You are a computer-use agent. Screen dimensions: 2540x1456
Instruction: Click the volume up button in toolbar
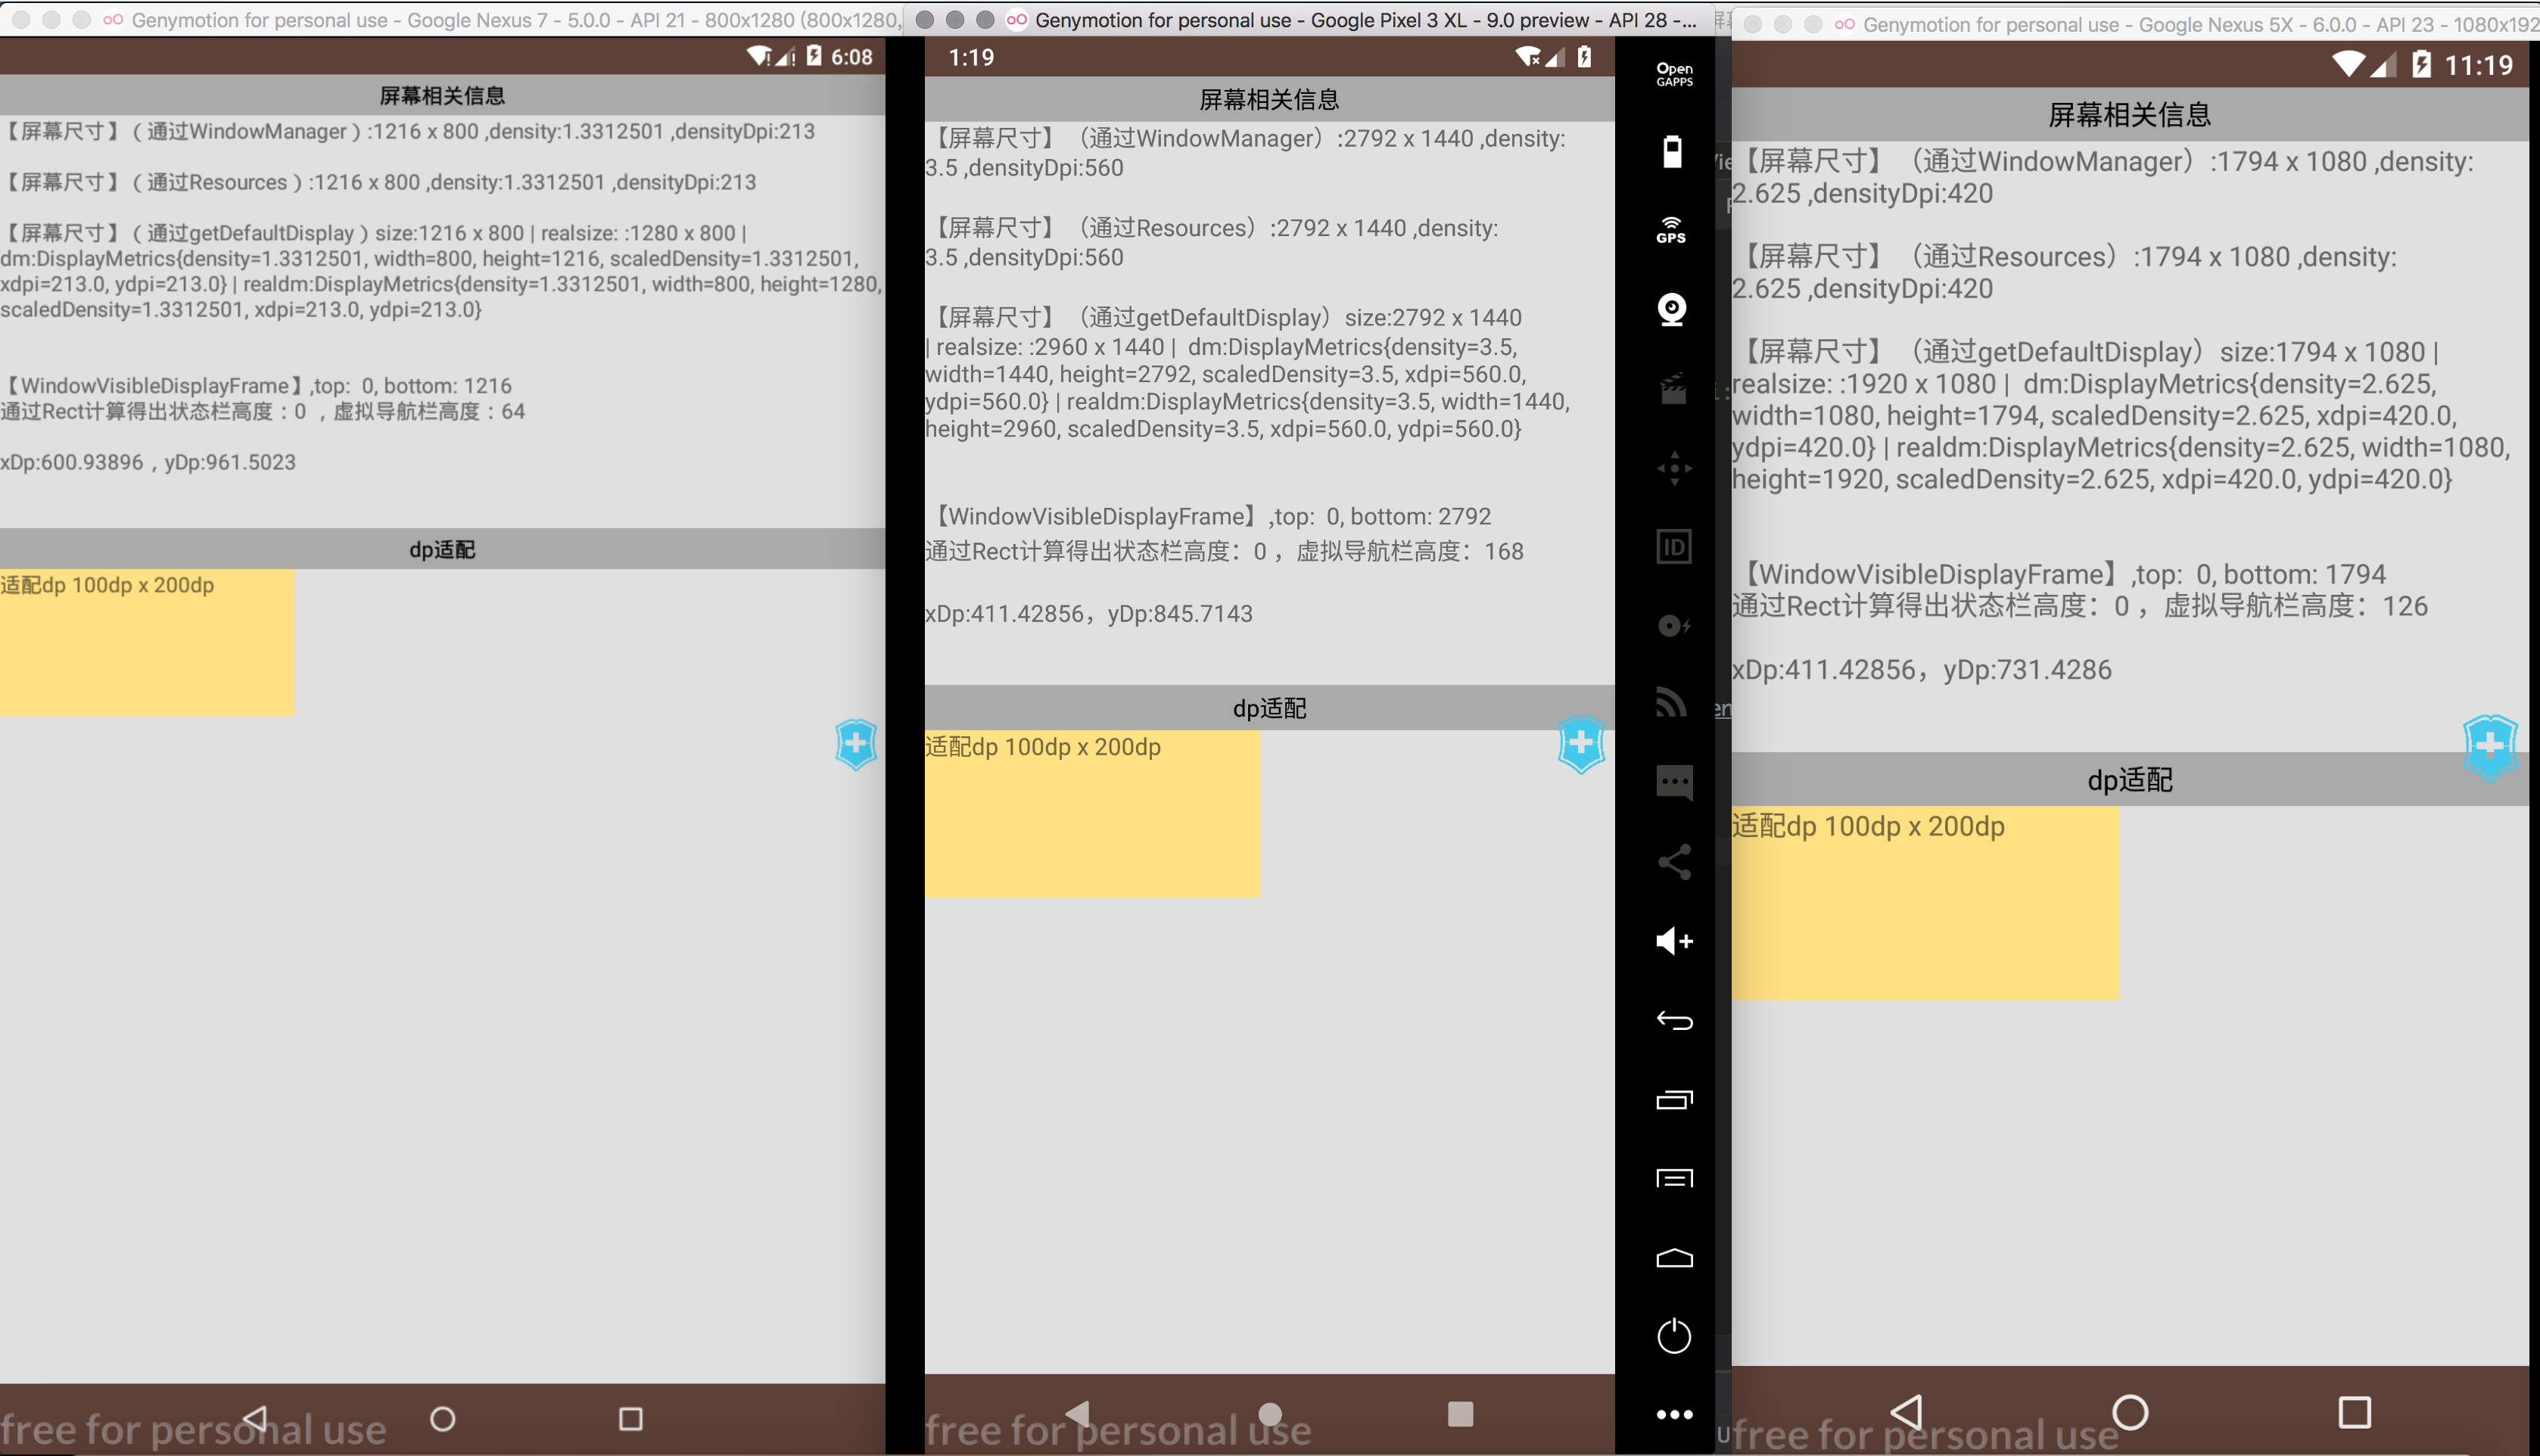click(x=1674, y=941)
